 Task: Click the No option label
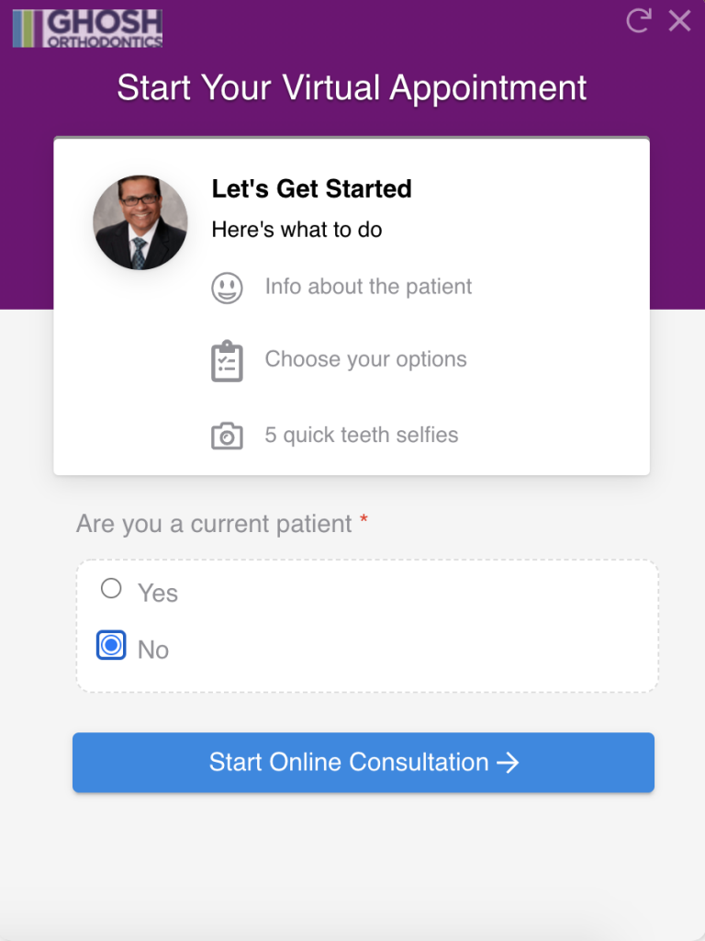[153, 650]
